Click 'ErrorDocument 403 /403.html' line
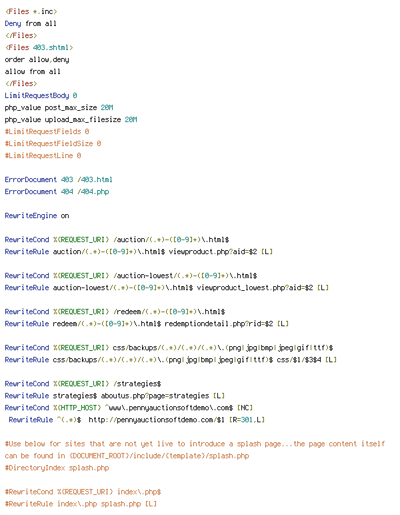The image size is (400, 515). 59,179
